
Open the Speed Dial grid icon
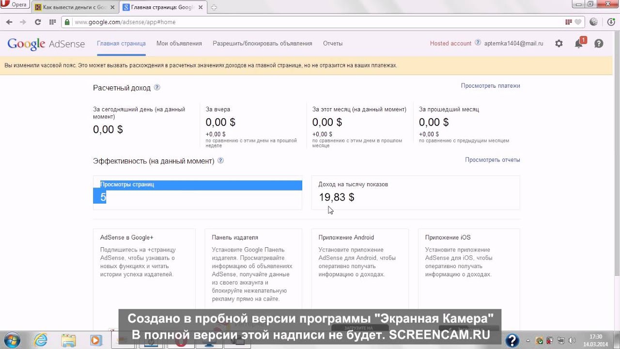[x=52, y=22]
